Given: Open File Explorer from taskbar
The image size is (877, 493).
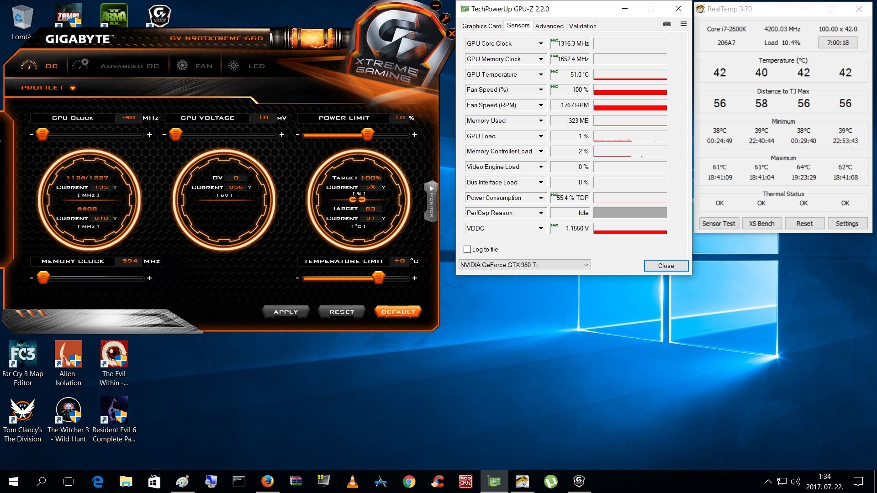Looking at the screenshot, I should coord(126,481).
